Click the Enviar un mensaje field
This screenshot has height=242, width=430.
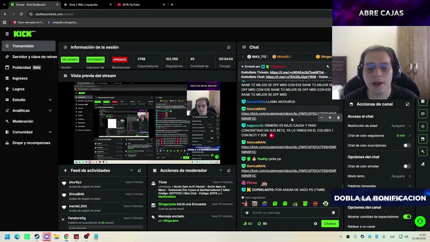click(290, 212)
